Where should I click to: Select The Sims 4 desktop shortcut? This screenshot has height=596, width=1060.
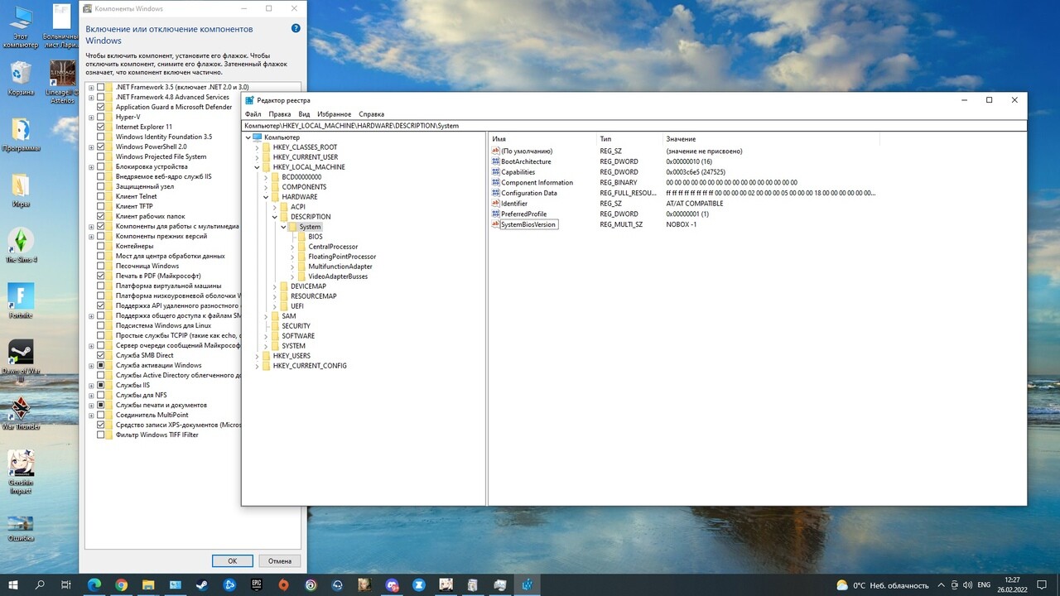21,245
